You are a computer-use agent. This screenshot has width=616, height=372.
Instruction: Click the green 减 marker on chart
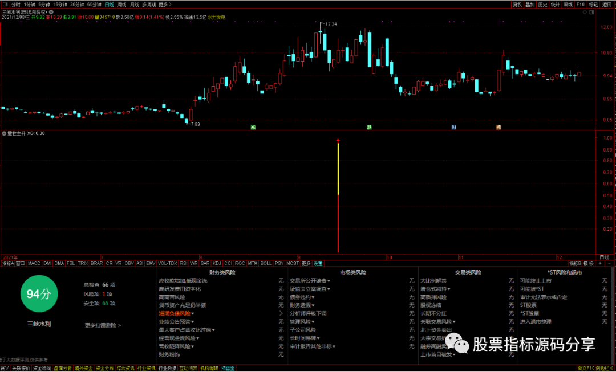pyautogui.click(x=253, y=127)
